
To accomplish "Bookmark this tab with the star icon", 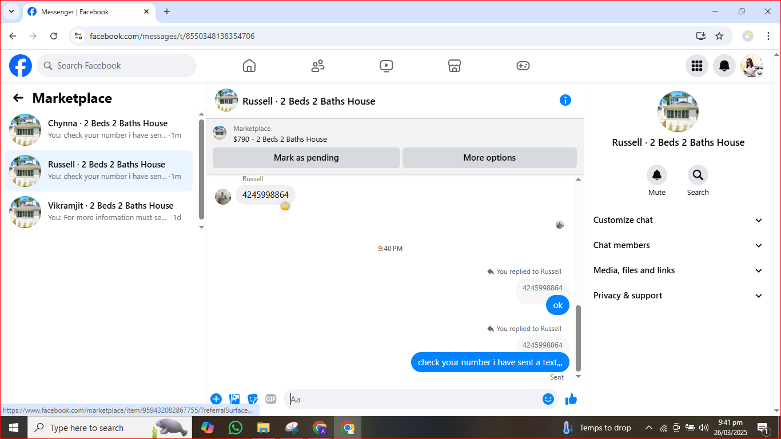I will [x=719, y=36].
